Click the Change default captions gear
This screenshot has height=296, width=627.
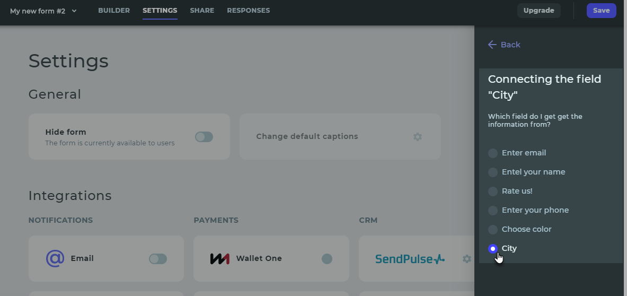418,137
